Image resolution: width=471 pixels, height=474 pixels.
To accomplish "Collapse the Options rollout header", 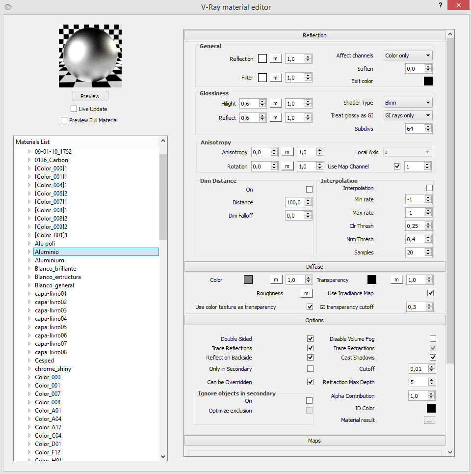I will (x=314, y=320).
